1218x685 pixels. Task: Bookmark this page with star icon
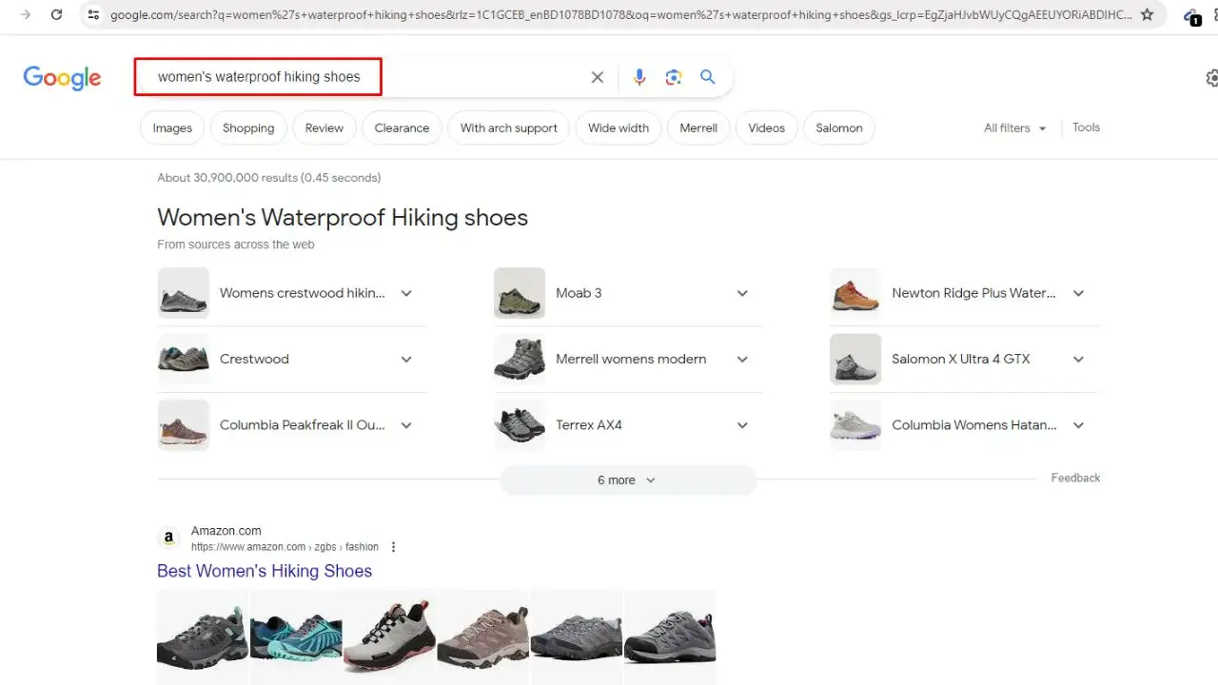(1148, 14)
